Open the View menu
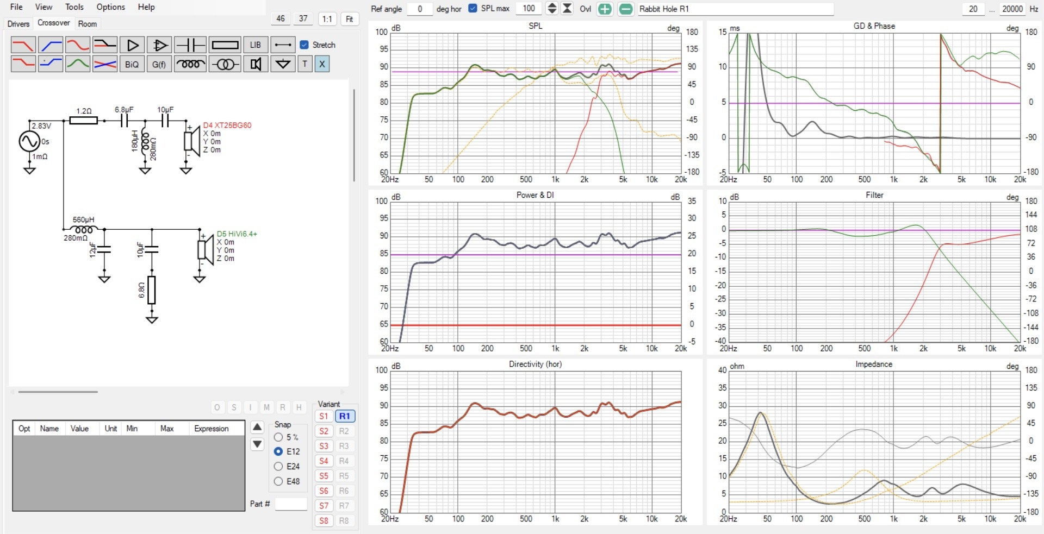The width and height of the screenshot is (1044, 534). (43, 7)
